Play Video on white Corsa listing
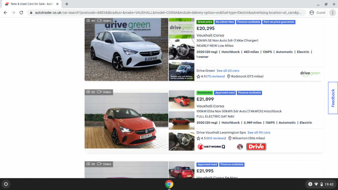 coord(104,21)
